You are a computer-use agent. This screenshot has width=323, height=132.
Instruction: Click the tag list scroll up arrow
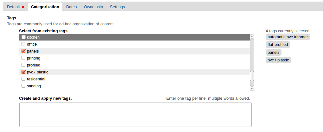click(x=252, y=36)
